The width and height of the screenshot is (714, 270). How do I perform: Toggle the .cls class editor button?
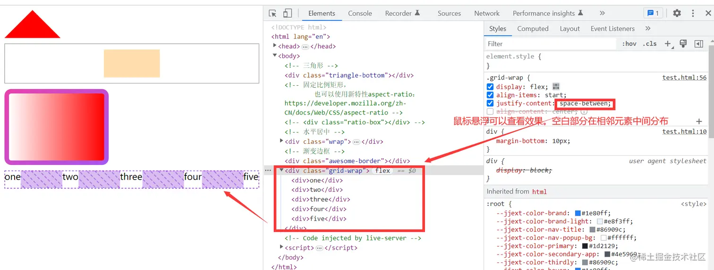point(650,44)
